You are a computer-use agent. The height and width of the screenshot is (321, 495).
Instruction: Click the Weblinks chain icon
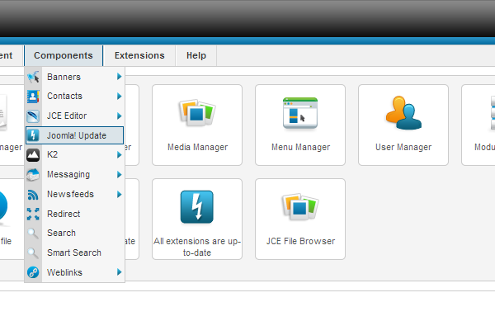coord(33,272)
